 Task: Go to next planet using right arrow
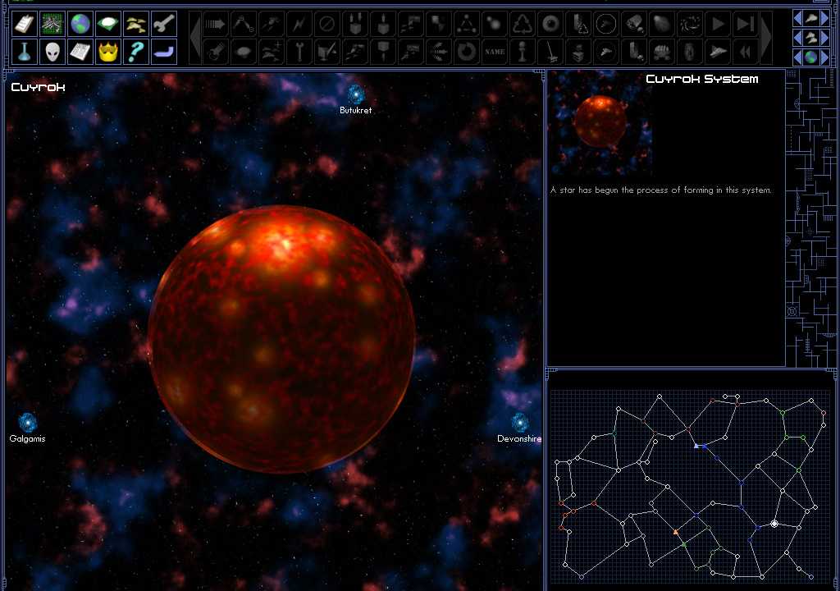coord(824,57)
